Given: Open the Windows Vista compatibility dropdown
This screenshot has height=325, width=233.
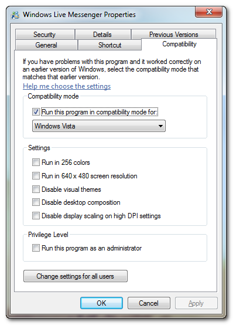Looking at the screenshot, I should [99, 126].
